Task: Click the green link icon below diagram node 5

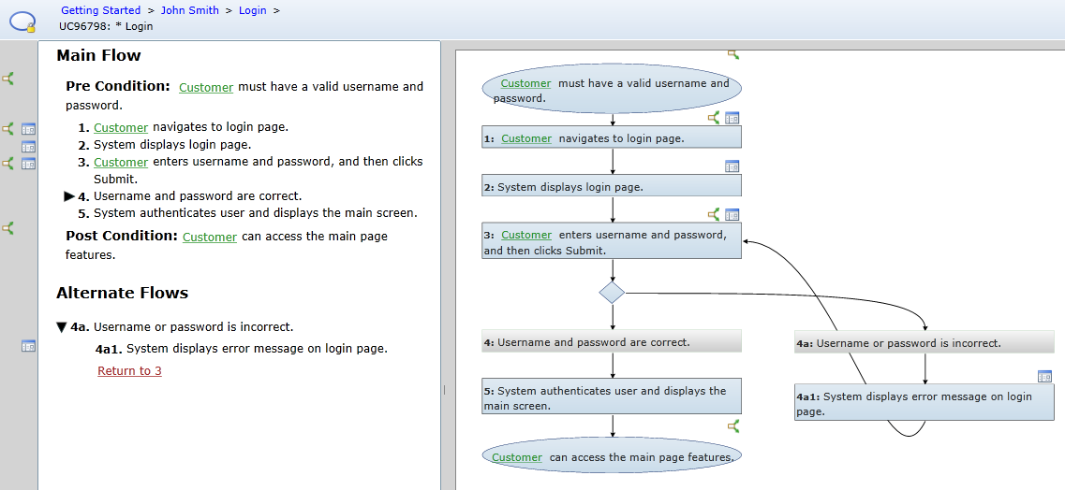Action: pos(733,426)
